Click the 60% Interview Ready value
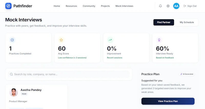Screen dimensions: 205x109 [162, 48]
